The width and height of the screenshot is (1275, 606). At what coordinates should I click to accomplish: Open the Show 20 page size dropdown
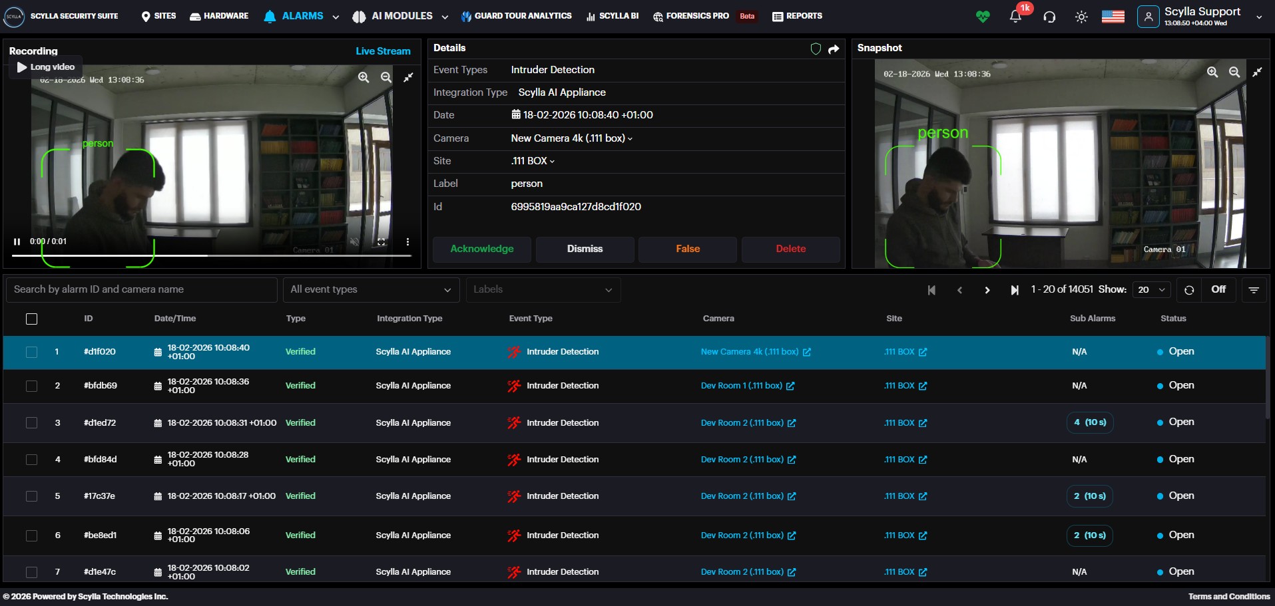1151,289
